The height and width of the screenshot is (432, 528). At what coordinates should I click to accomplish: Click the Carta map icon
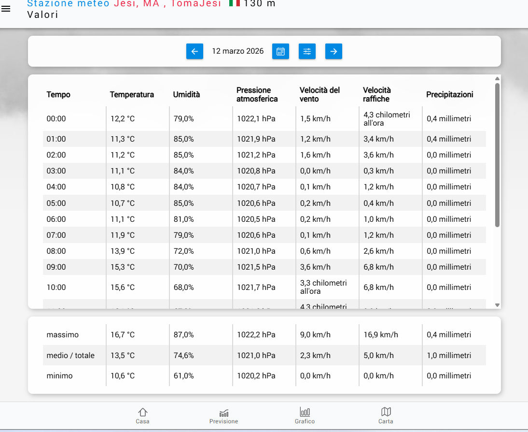(386, 412)
